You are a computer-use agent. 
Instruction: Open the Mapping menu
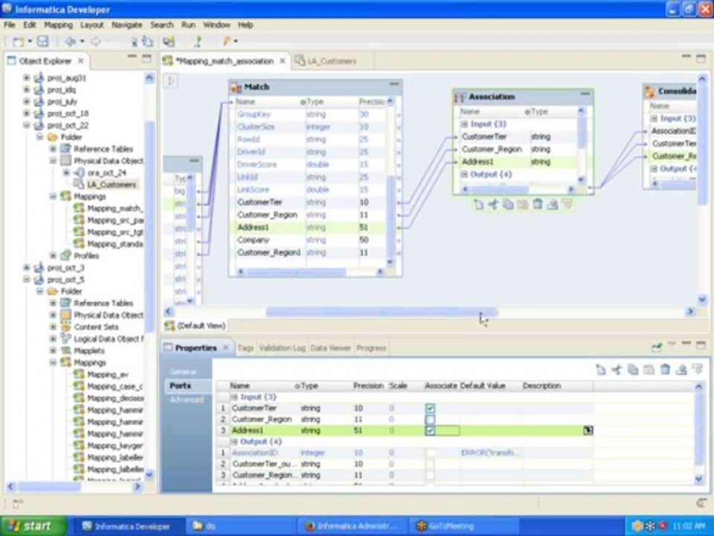[58, 25]
